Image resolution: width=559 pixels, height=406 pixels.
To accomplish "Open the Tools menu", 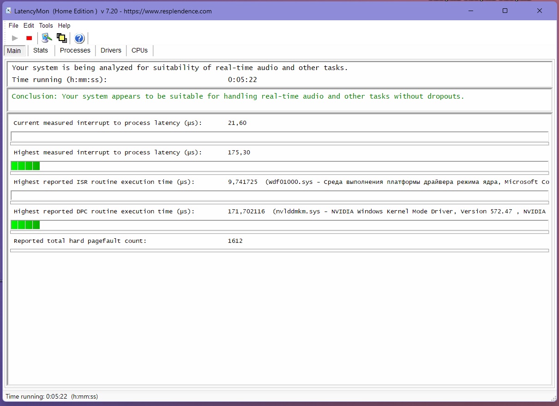I will 46,26.
